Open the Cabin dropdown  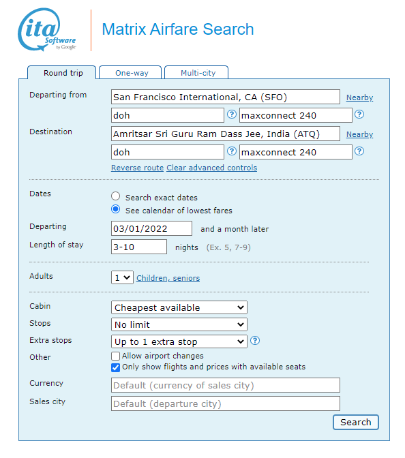coord(179,307)
